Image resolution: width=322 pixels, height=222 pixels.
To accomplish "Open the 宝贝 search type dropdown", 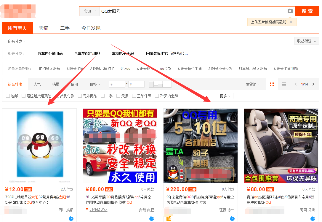I will (90, 11).
